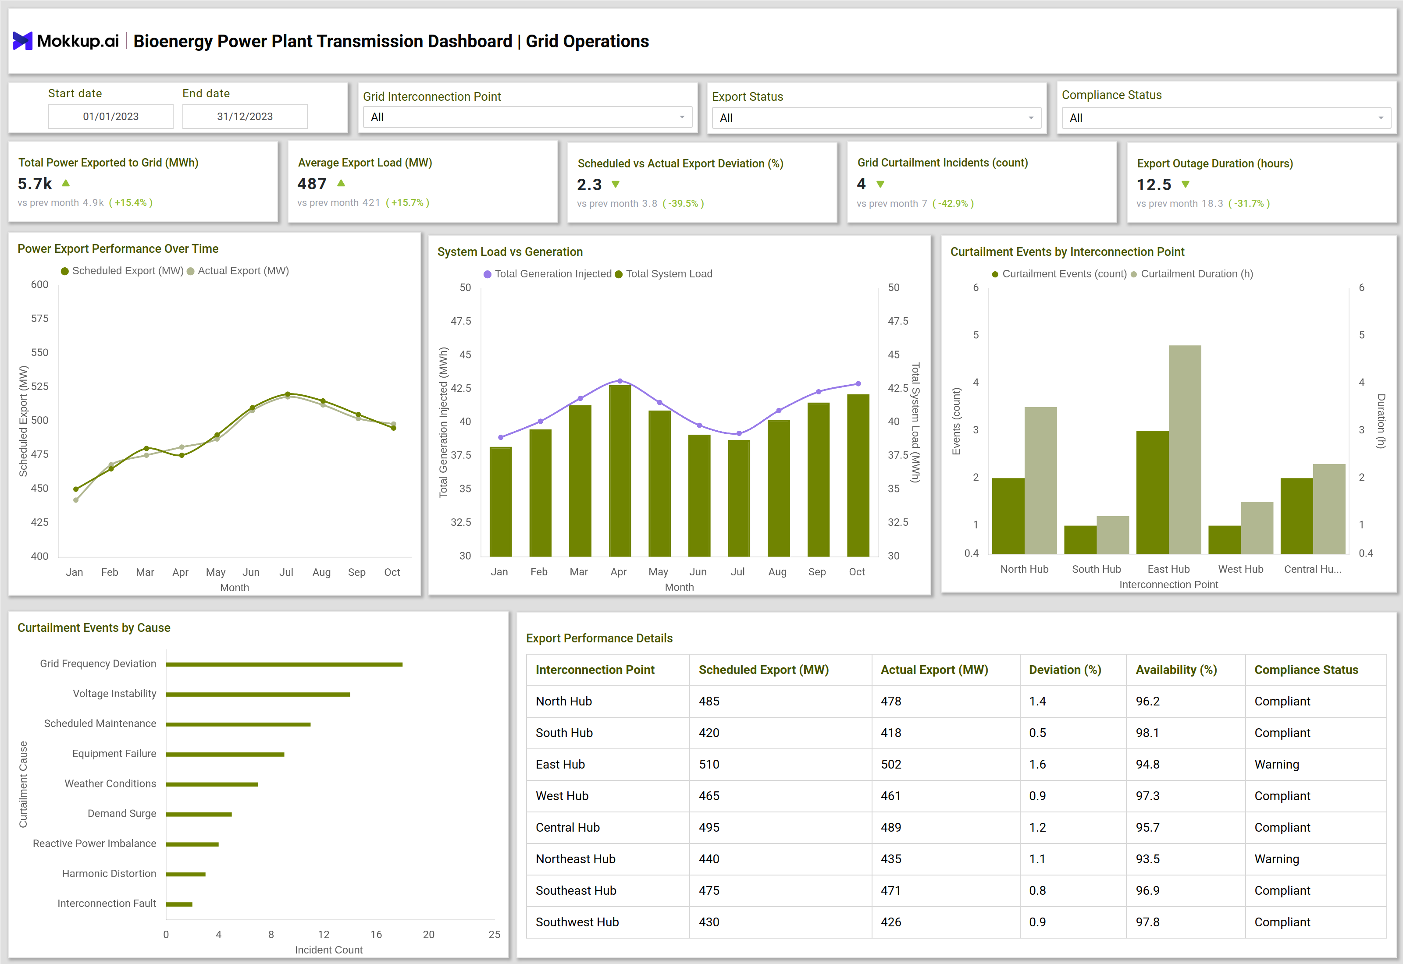Click the Average Export Load 487 value

[x=312, y=184]
